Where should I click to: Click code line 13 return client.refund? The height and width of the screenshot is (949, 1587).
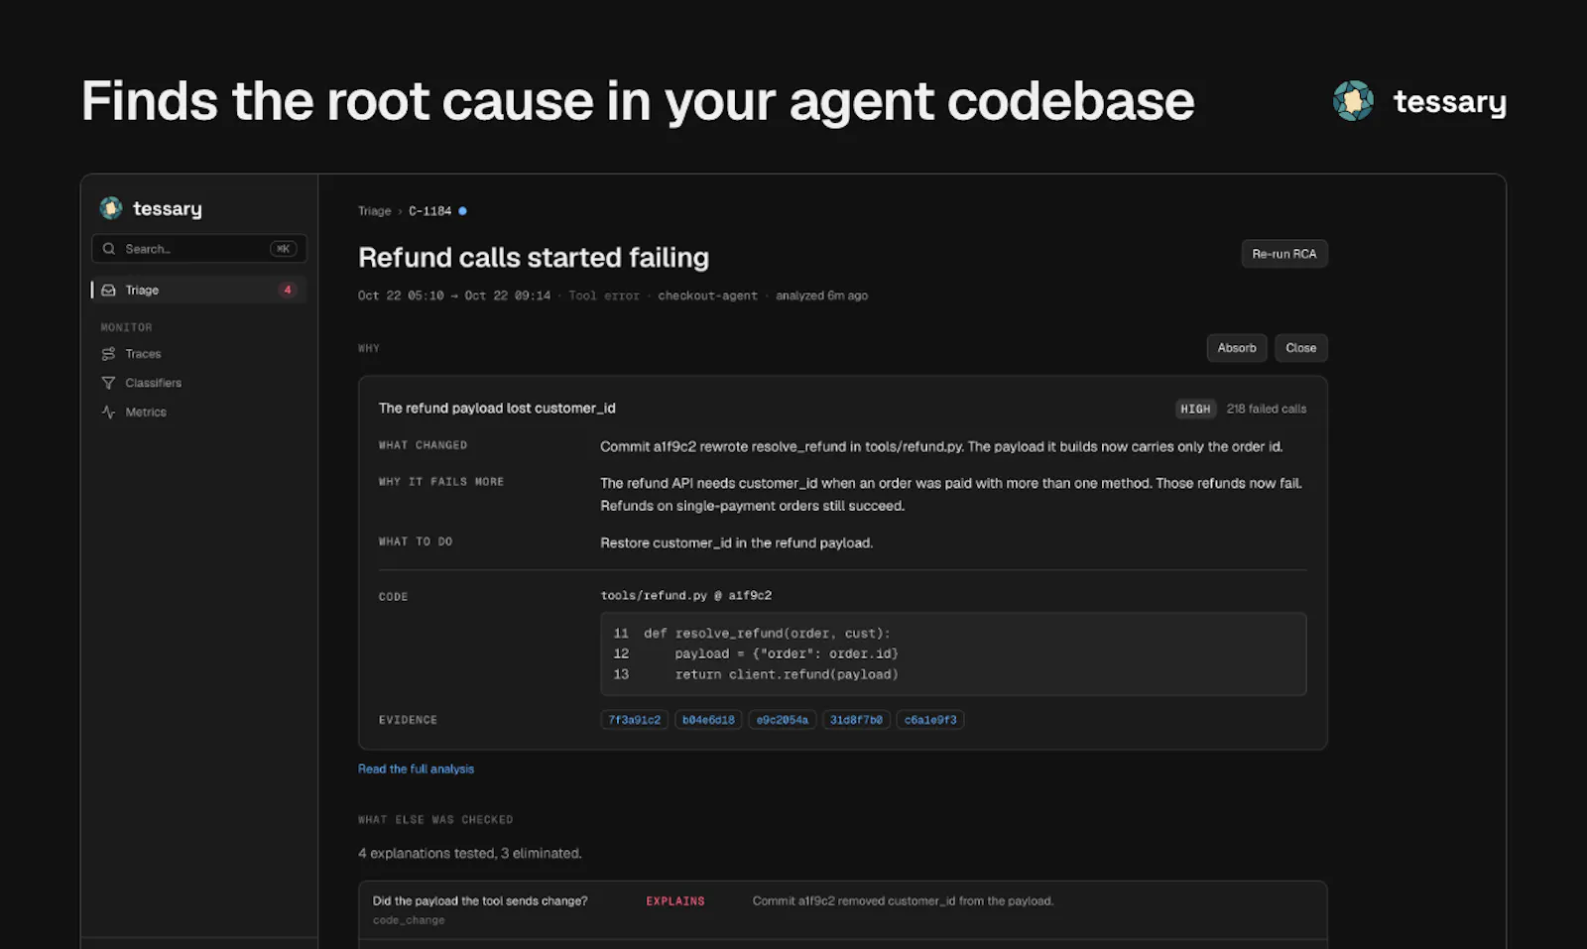[x=756, y=674]
